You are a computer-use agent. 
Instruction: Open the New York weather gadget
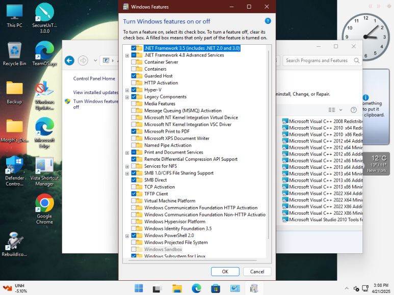pyautogui.click(x=377, y=164)
